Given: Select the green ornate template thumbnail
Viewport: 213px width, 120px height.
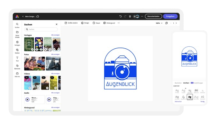Looking at the screenshot, I should [x=29, y=44].
